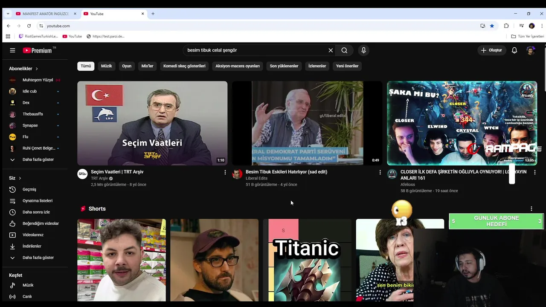546x307 pixels.
Task: Open options for Seçim Vaatleri video
Action: pyautogui.click(x=225, y=172)
